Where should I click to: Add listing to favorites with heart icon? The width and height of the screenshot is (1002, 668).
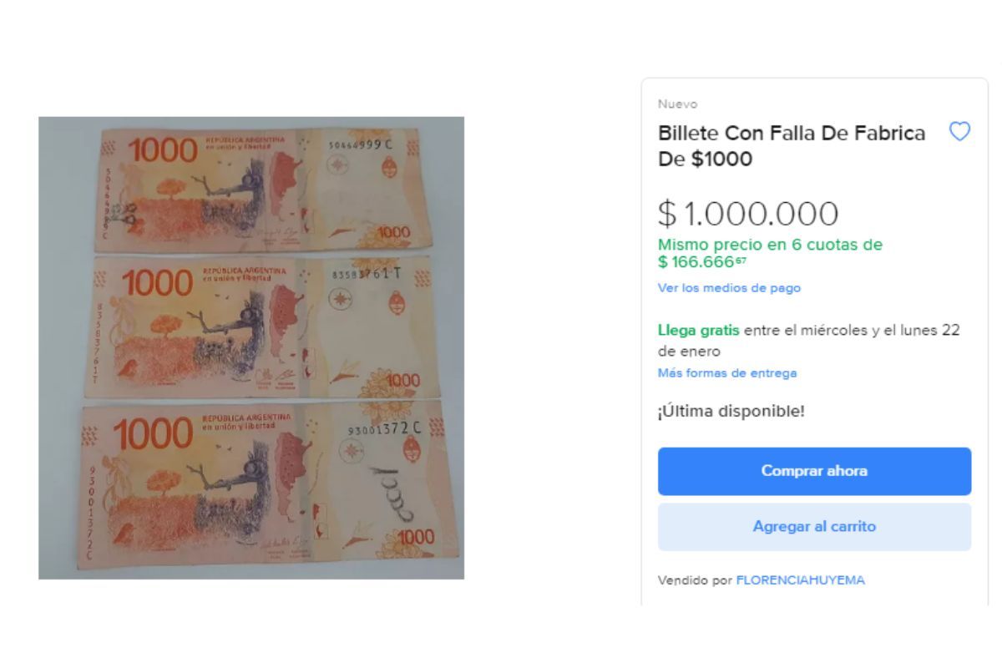pos(959,132)
